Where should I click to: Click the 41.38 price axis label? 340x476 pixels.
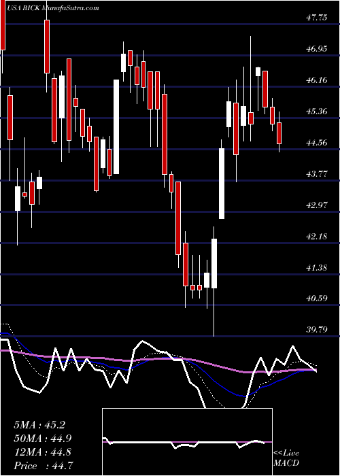317,268
